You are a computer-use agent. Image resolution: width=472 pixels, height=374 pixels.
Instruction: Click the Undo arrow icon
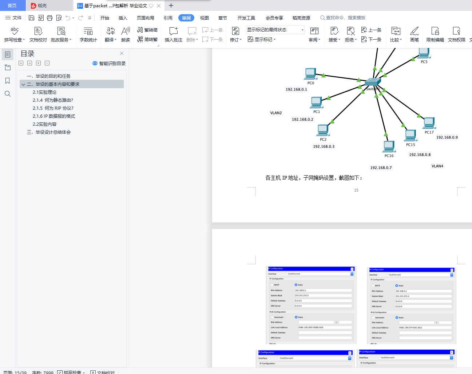pos(68,18)
